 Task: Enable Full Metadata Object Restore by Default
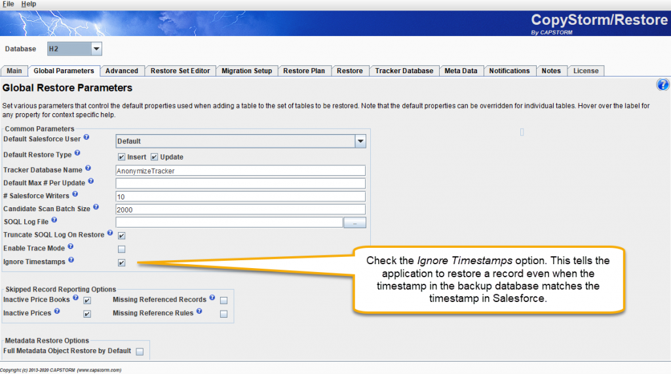pyautogui.click(x=140, y=351)
